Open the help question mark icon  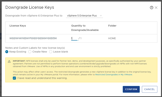coord(152,7)
